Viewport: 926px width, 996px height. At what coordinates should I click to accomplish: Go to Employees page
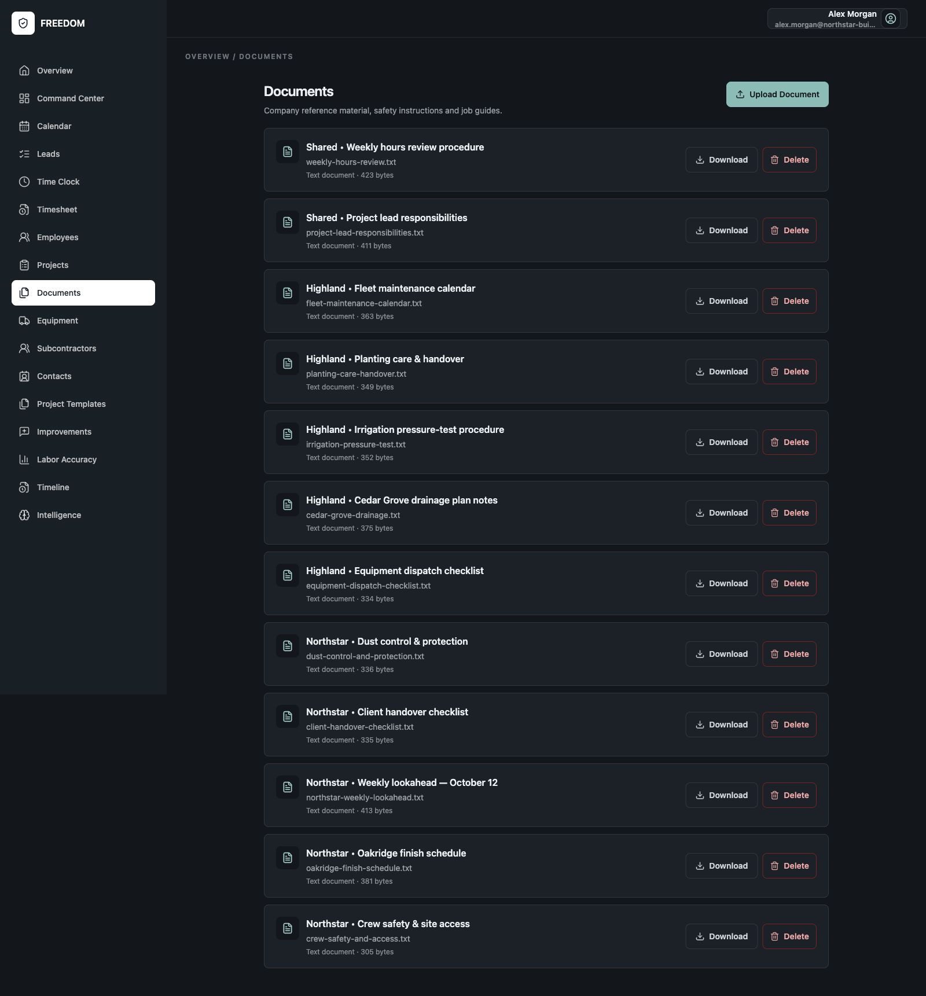(x=83, y=237)
